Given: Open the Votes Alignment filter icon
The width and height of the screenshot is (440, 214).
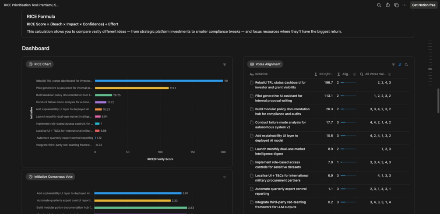Looking at the screenshot, I should (x=394, y=64).
